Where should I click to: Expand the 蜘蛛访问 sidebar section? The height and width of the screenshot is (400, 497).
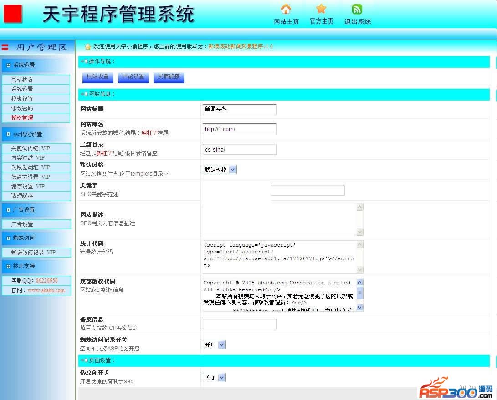(x=36, y=238)
